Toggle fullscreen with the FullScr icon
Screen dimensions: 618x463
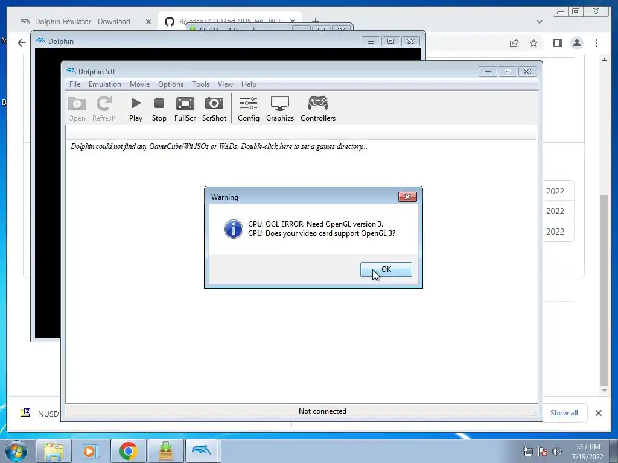(x=185, y=109)
